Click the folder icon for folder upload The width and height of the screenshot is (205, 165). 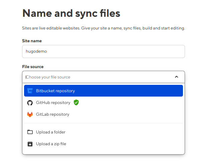point(30,132)
